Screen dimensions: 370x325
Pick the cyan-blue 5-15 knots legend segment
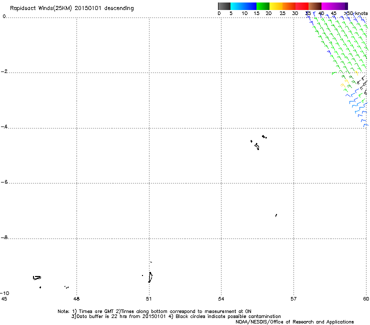coord(243,6)
